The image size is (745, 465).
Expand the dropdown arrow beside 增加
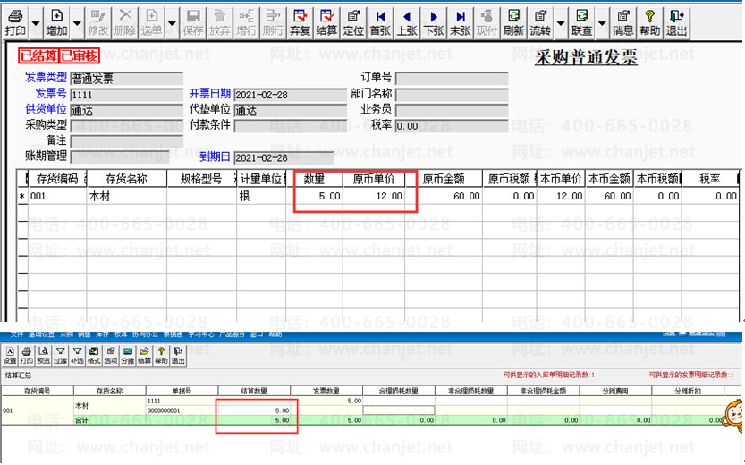77,23
